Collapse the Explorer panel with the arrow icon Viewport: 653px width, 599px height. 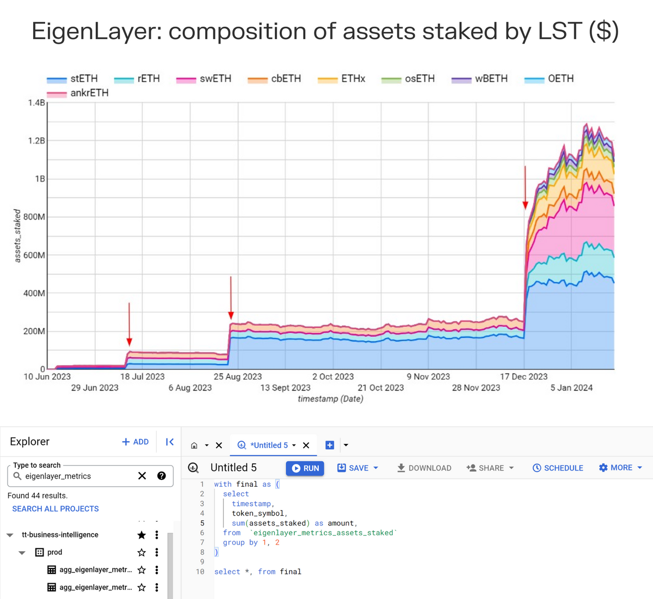(x=170, y=442)
